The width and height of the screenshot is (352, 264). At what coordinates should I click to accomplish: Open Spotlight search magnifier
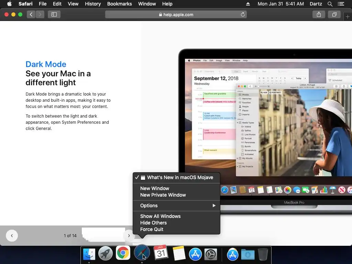[330, 4]
